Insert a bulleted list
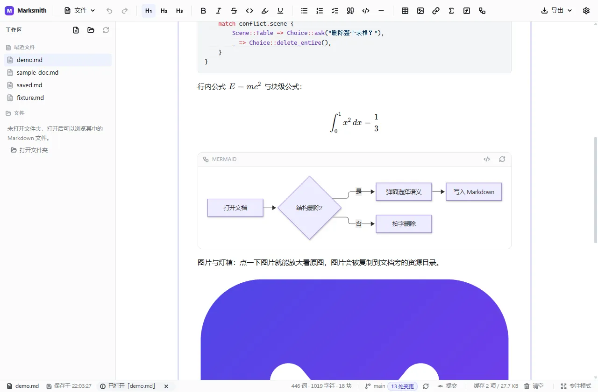 [304, 11]
